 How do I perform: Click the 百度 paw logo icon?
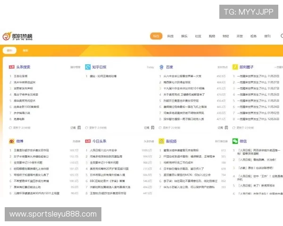pos(161,67)
